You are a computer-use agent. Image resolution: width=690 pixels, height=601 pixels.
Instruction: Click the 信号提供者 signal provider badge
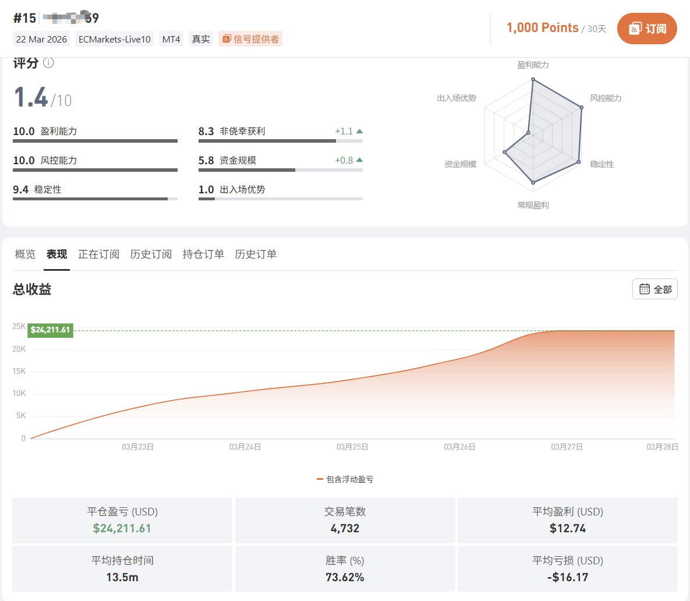(x=250, y=39)
